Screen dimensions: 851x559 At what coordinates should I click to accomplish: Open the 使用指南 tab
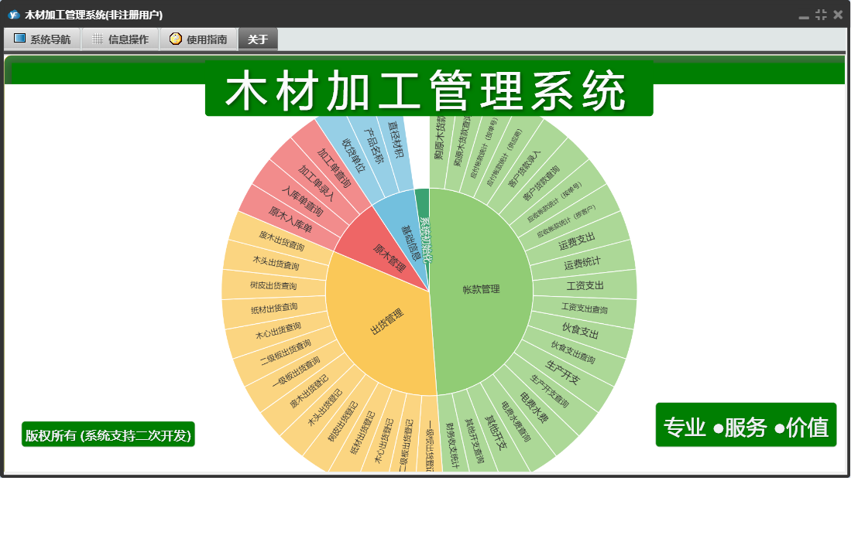tap(199, 39)
